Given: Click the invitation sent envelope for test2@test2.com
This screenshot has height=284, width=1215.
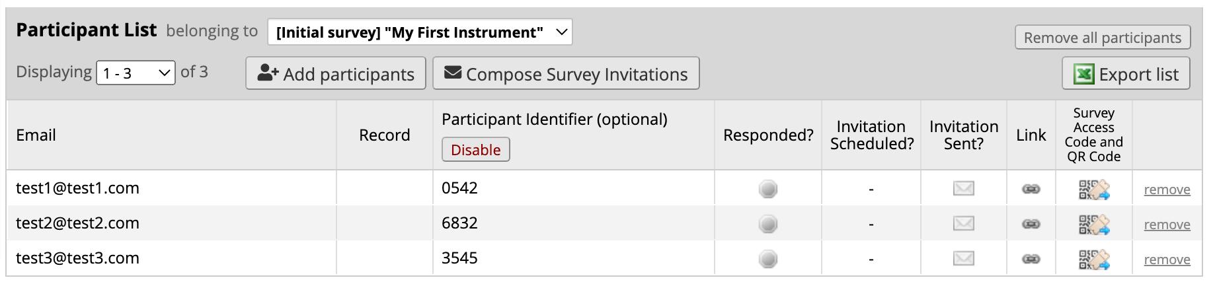Looking at the screenshot, I should coord(963,224).
